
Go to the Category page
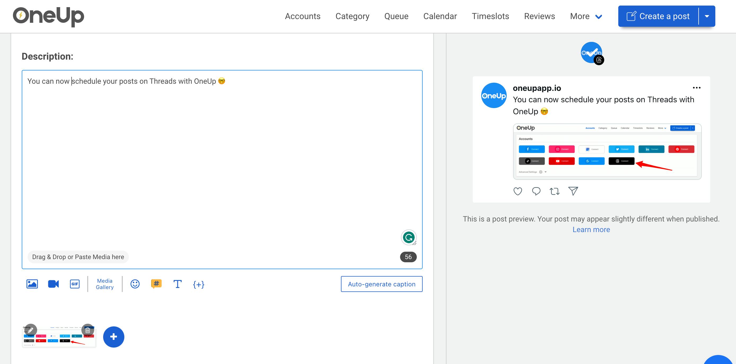click(352, 16)
